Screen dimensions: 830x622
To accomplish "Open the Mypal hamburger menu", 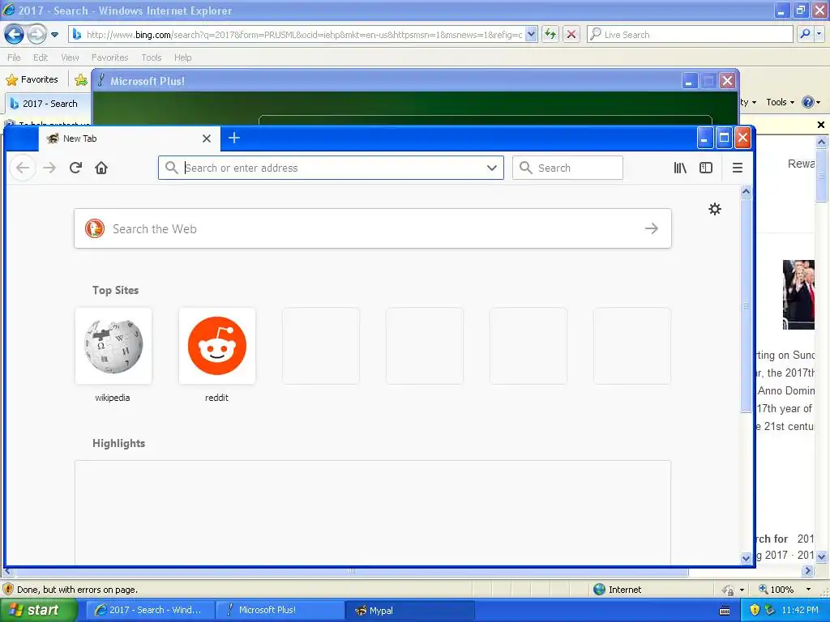I will click(x=738, y=168).
